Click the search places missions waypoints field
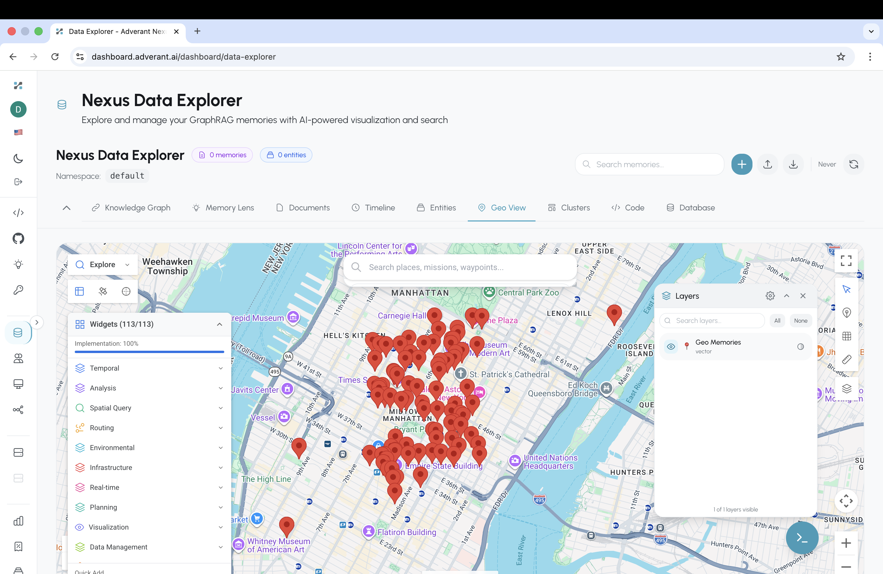 pyautogui.click(x=460, y=267)
